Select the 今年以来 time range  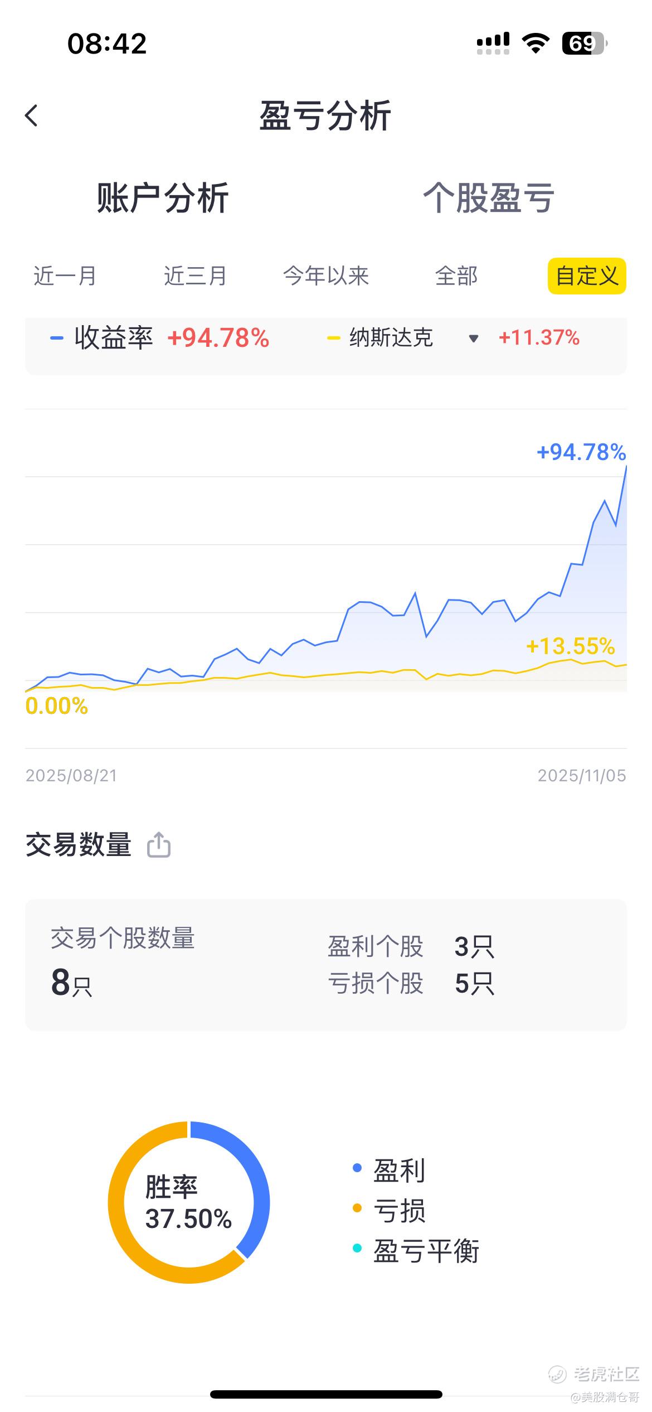tap(326, 276)
